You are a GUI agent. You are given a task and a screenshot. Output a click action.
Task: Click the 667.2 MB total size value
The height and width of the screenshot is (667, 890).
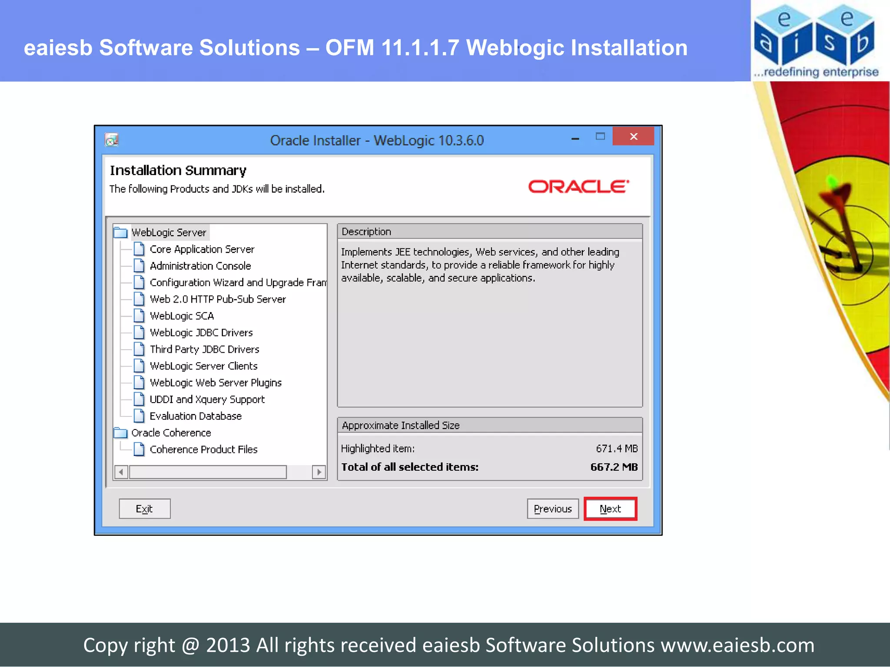(x=614, y=467)
